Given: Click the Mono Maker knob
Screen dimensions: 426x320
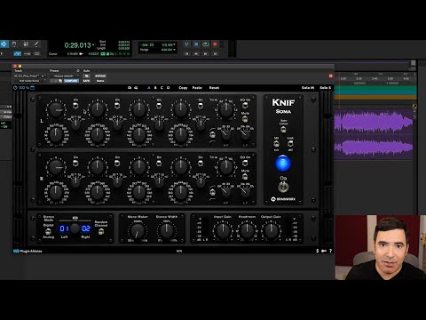Looking at the screenshot, I should (138, 231).
